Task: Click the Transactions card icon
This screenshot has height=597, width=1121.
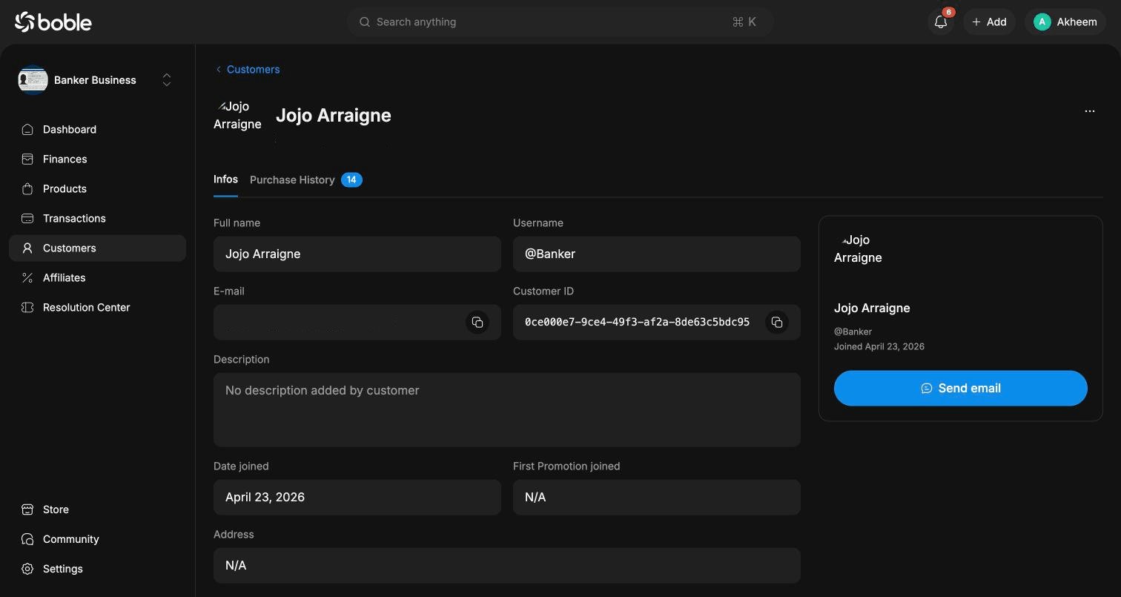Action: [27, 219]
